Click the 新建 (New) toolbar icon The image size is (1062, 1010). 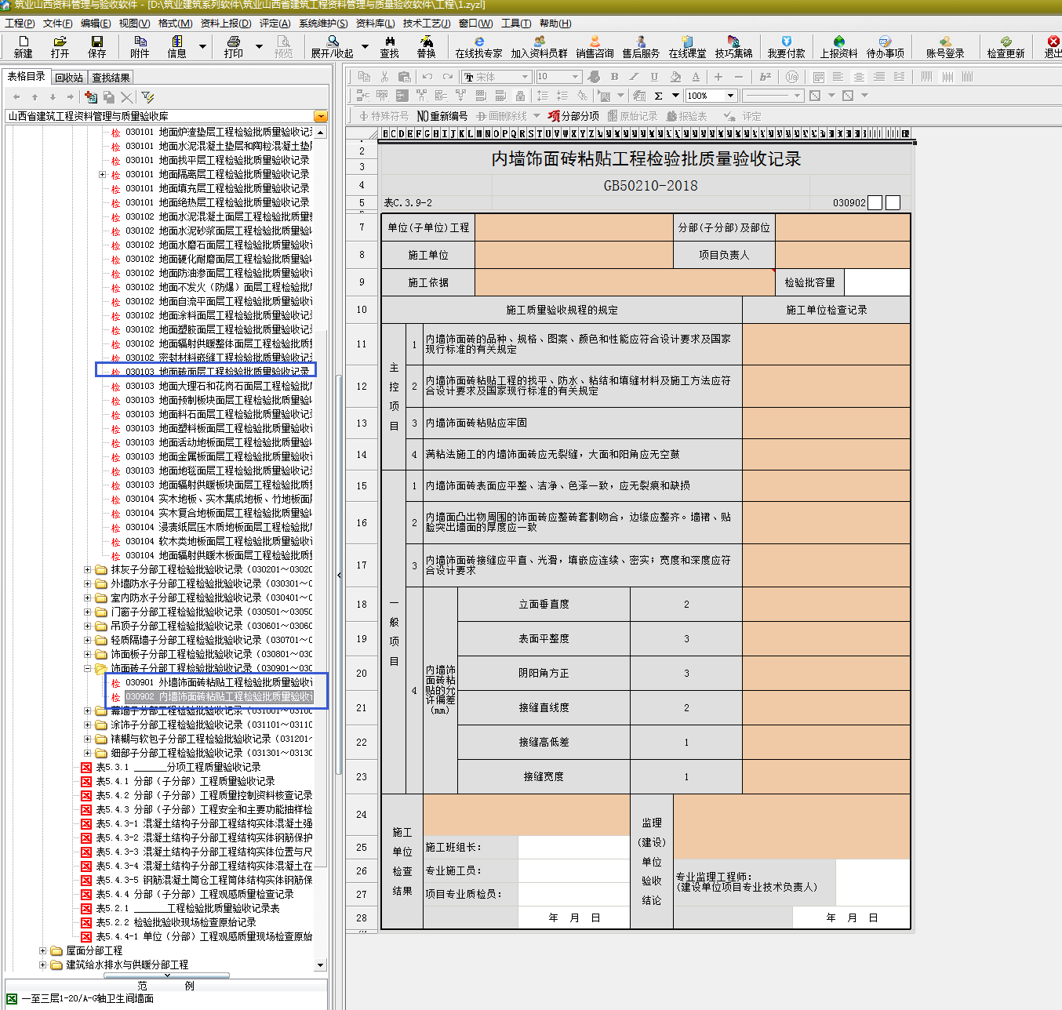23,46
